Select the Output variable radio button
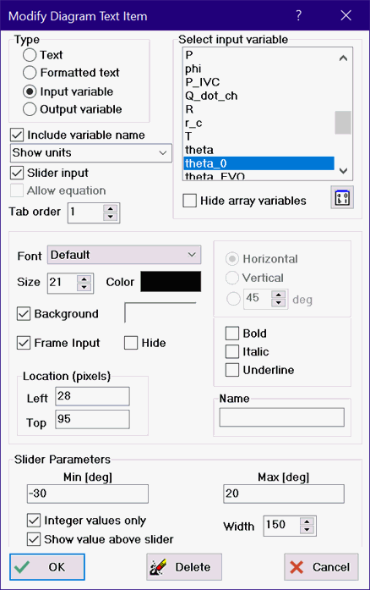This screenshot has width=370, height=590. (x=30, y=109)
